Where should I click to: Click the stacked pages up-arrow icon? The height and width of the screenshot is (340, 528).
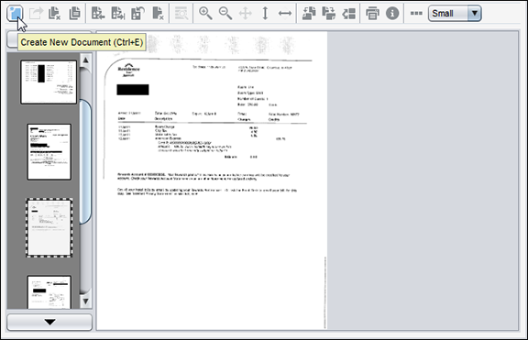coord(309,14)
